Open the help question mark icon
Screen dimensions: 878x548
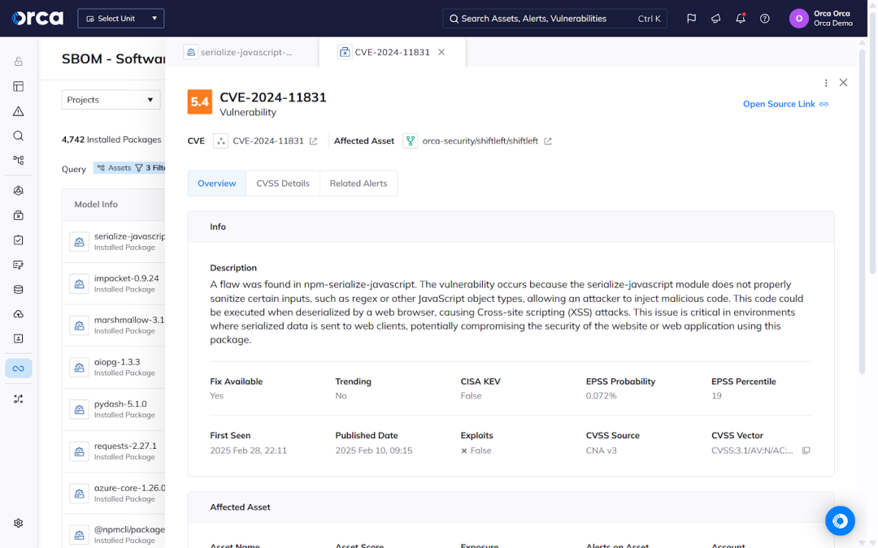coord(764,19)
